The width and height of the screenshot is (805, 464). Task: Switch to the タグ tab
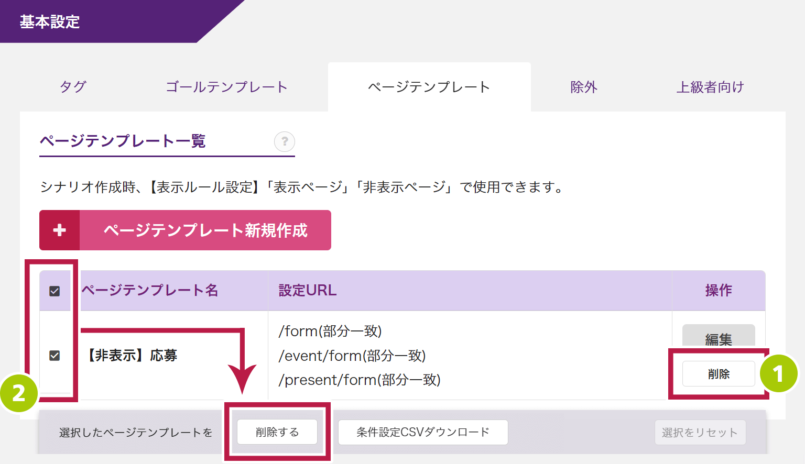[x=73, y=87]
